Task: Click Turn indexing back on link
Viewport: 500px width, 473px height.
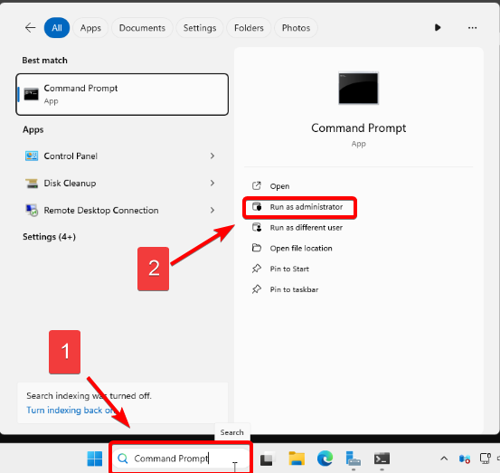Action: click(x=71, y=411)
